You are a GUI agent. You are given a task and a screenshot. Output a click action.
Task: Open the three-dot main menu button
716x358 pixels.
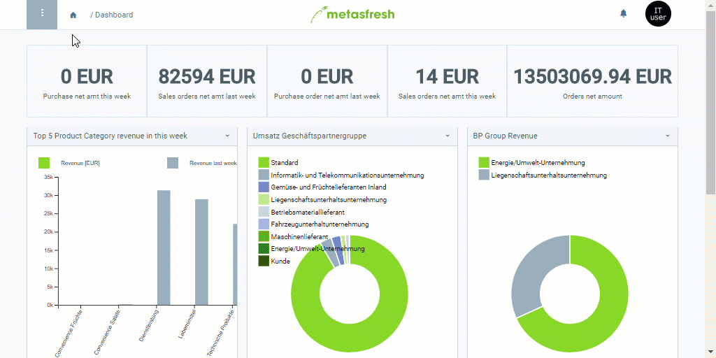coord(42,15)
